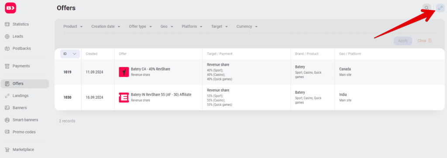Open the ID column sort dropdown

[x=70, y=54]
